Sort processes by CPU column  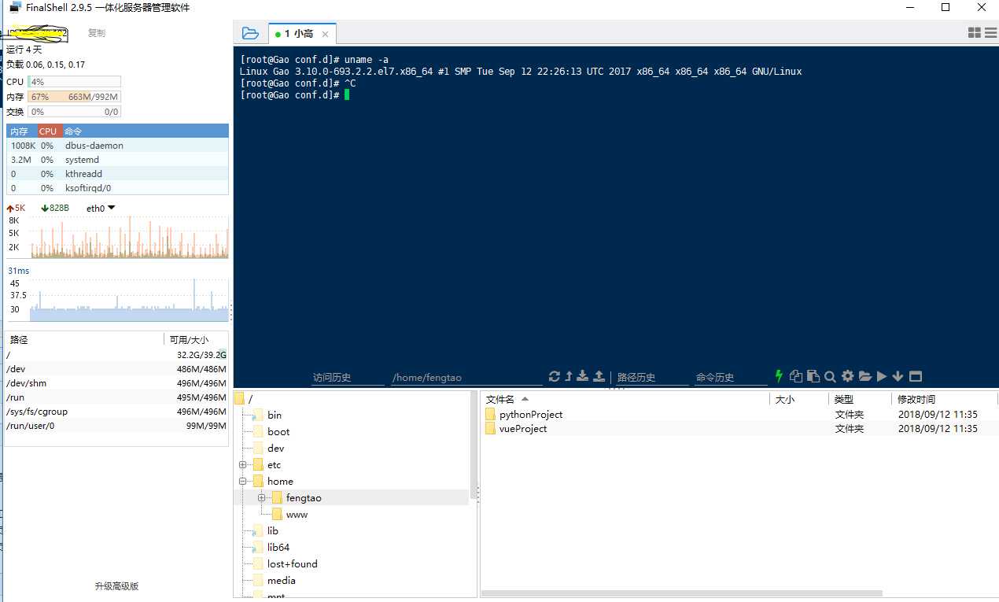50,131
